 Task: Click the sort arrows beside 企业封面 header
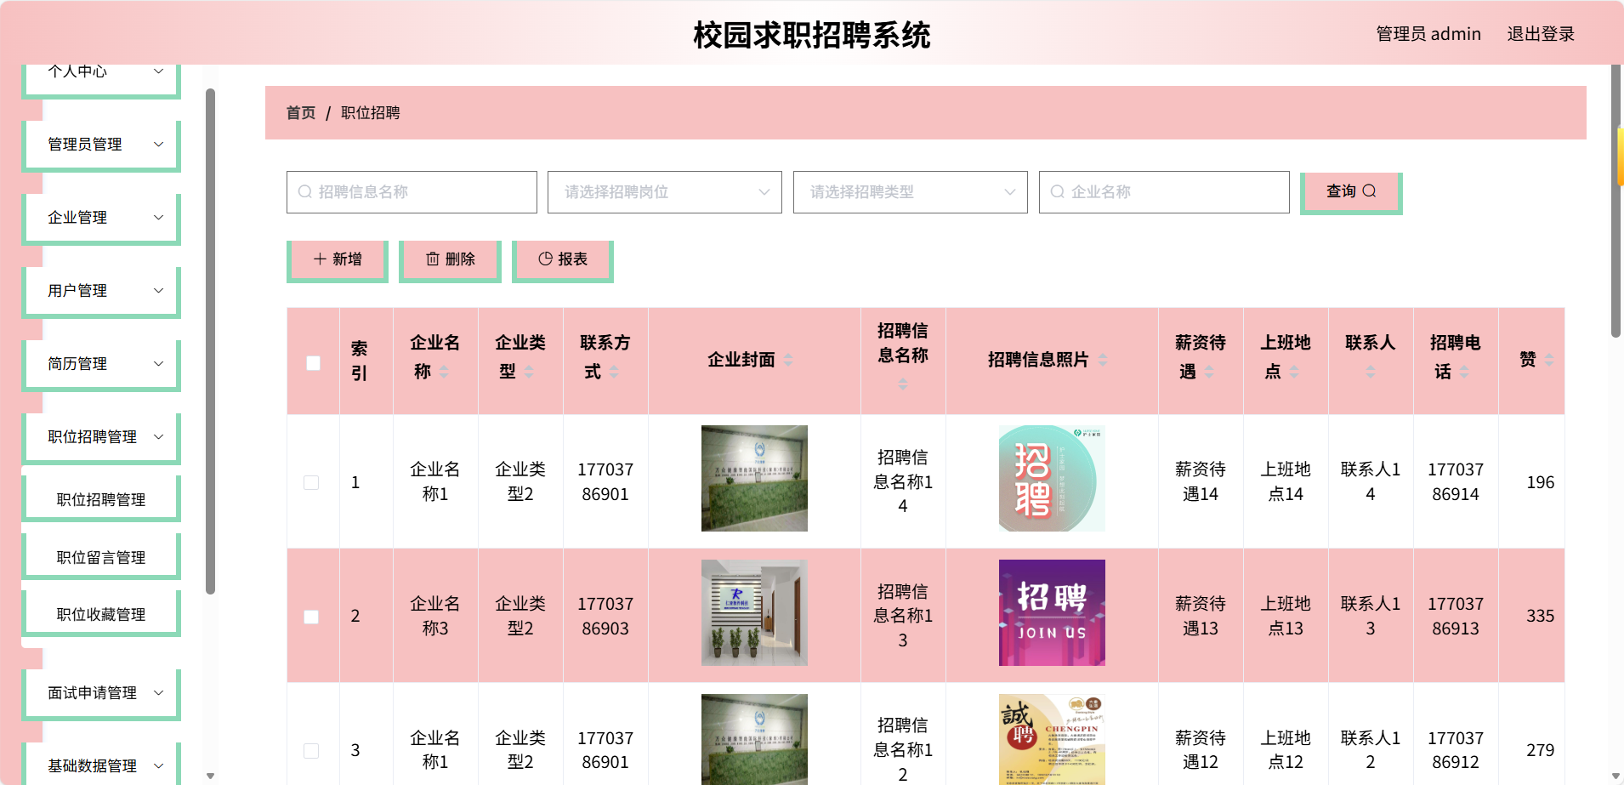[788, 360]
